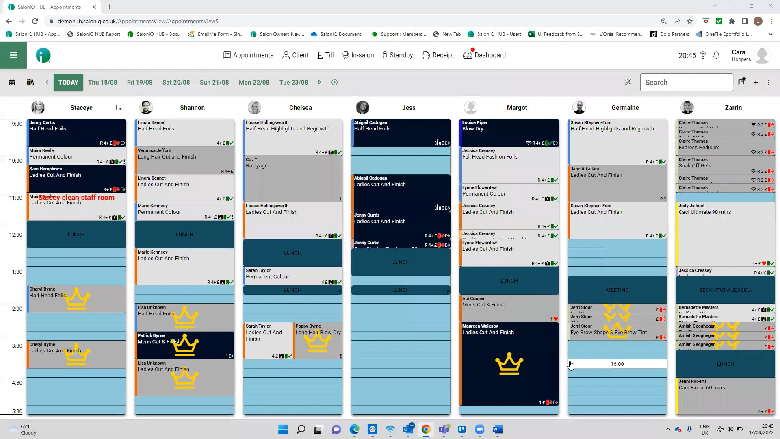Click the TODAY button

(68, 83)
